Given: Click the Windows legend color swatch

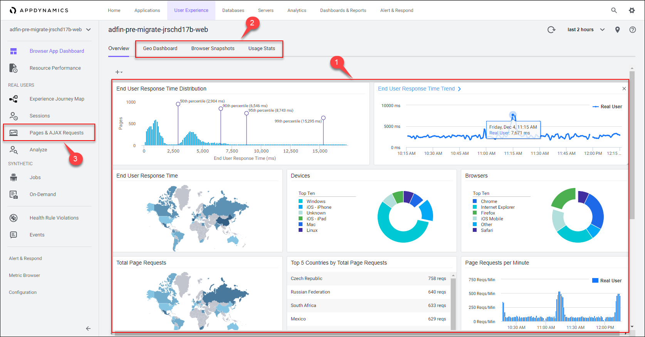Looking at the screenshot, I should pyautogui.click(x=301, y=201).
